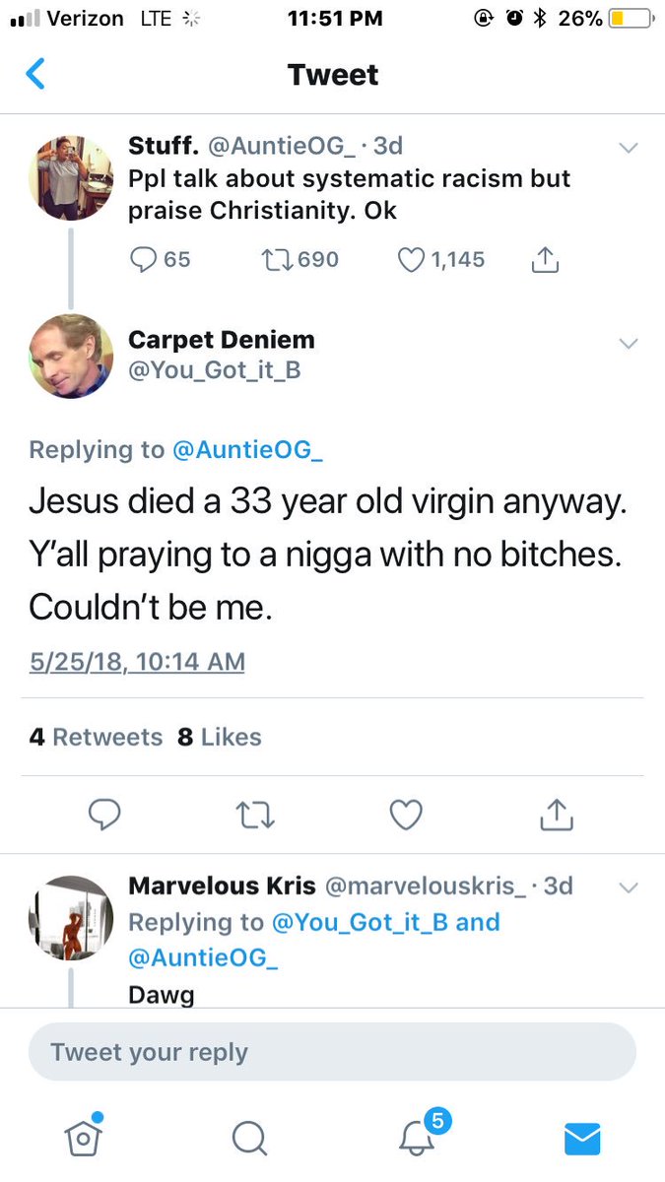Viewport: 665px width, 1182px height.
Task: Open the Home tab in bottom bar
Action: (x=83, y=1137)
